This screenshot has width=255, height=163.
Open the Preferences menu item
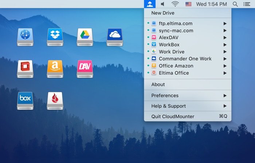pos(188,96)
